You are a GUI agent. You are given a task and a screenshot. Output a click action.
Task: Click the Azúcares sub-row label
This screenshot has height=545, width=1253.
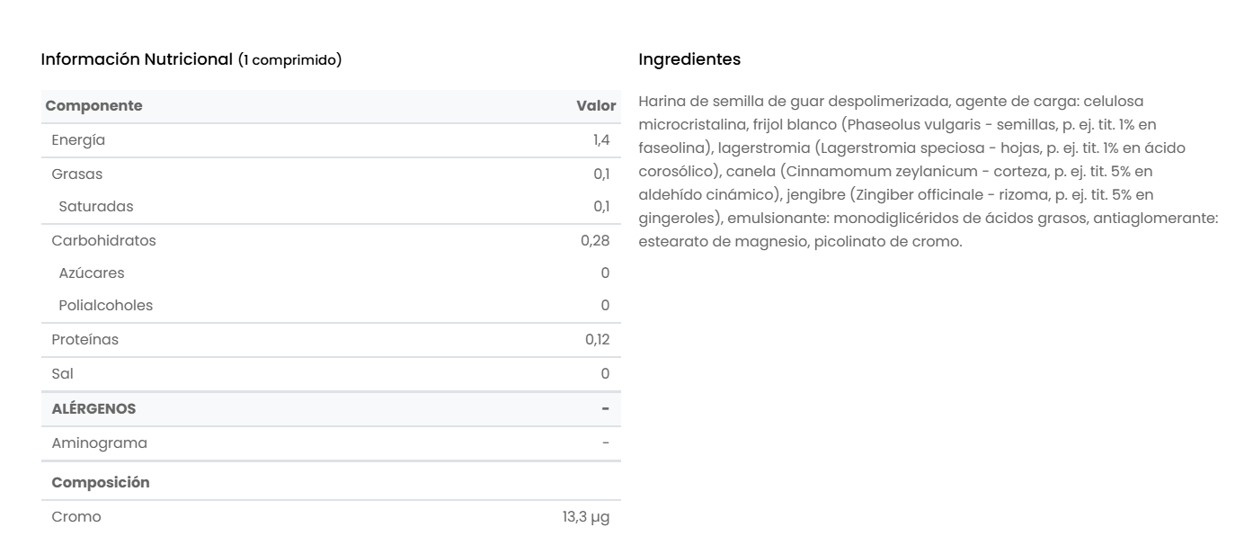pos(92,272)
